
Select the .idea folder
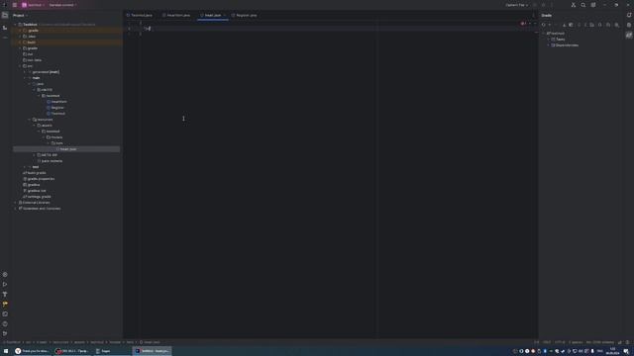(x=30, y=37)
